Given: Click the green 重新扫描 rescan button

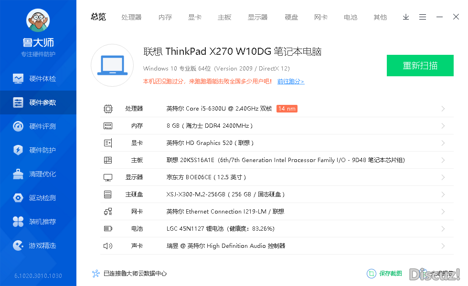Looking at the screenshot, I should click(420, 66).
